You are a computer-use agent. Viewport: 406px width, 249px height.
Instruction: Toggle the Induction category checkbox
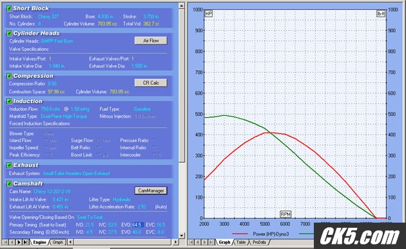click(x=9, y=101)
